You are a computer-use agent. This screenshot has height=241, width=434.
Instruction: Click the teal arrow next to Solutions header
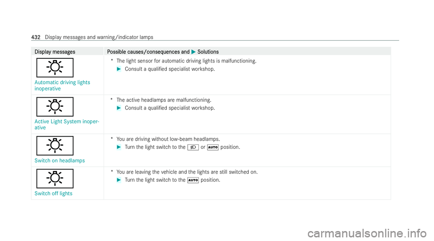(193, 52)
